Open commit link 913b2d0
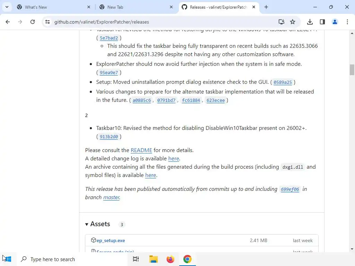This screenshot has height=266, width=355. point(109,136)
